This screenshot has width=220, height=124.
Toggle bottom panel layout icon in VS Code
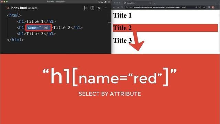point(102,2)
